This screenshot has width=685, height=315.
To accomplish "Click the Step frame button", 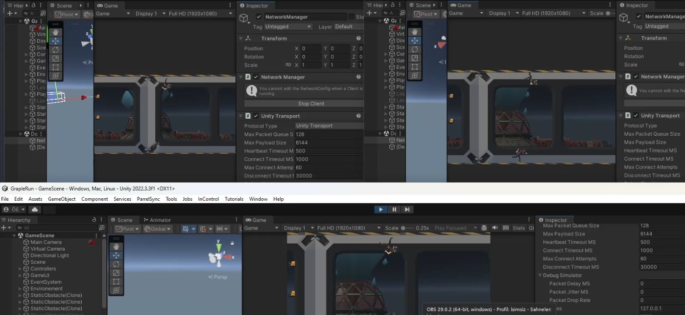I will point(407,210).
